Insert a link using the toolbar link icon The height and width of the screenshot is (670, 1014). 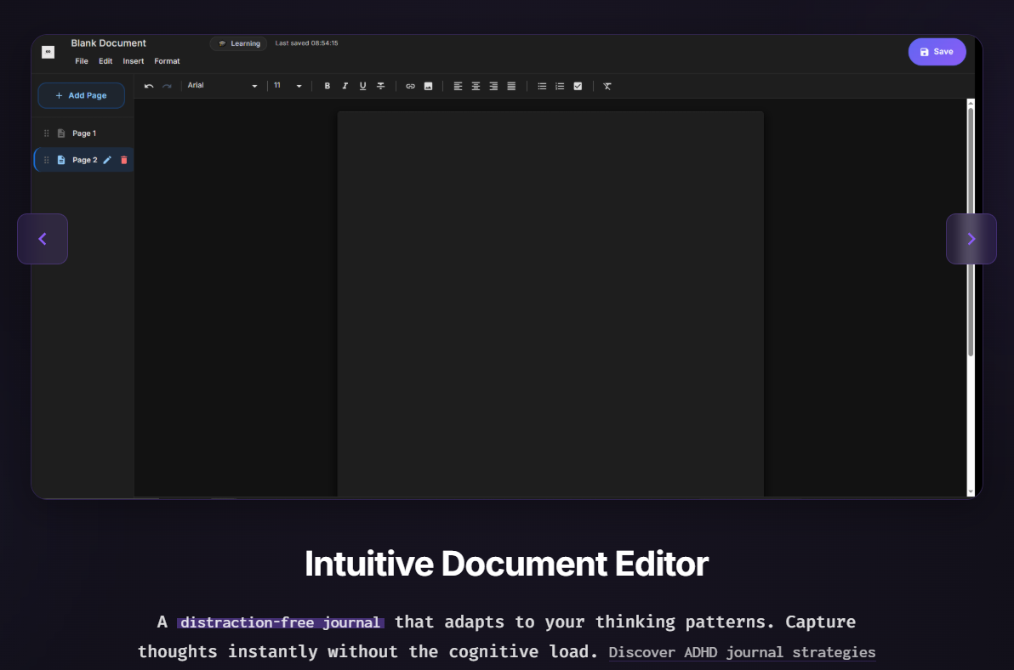pos(410,86)
